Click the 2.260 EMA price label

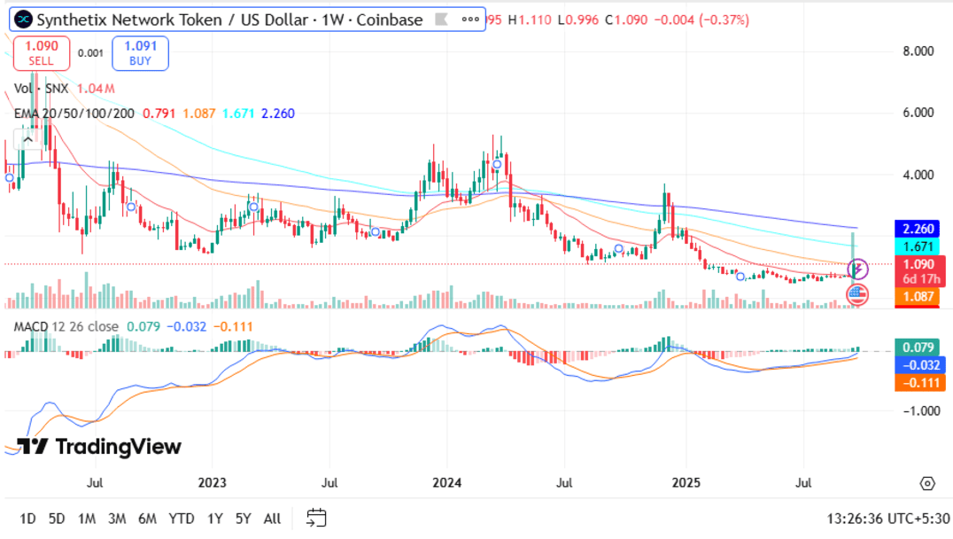tap(918, 229)
